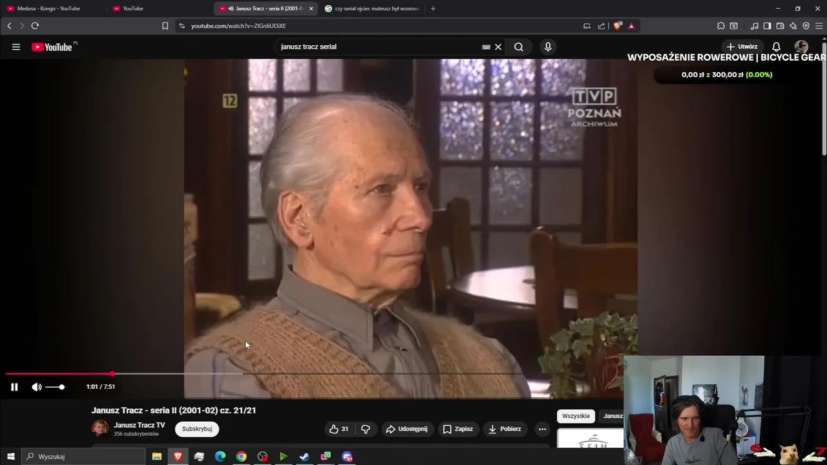Image resolution: width=827 pixels, height=465 pixels.
Task: Open Janusz Tracz TV channel avatar
Action: click(x=100, y=429)
